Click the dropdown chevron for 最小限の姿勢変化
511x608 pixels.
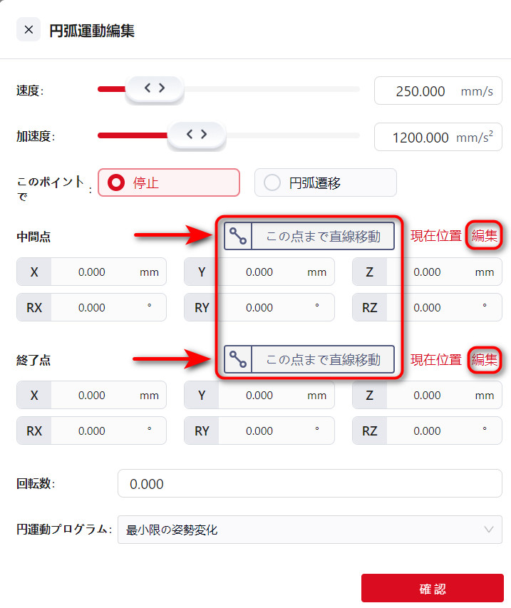[488, 530]
